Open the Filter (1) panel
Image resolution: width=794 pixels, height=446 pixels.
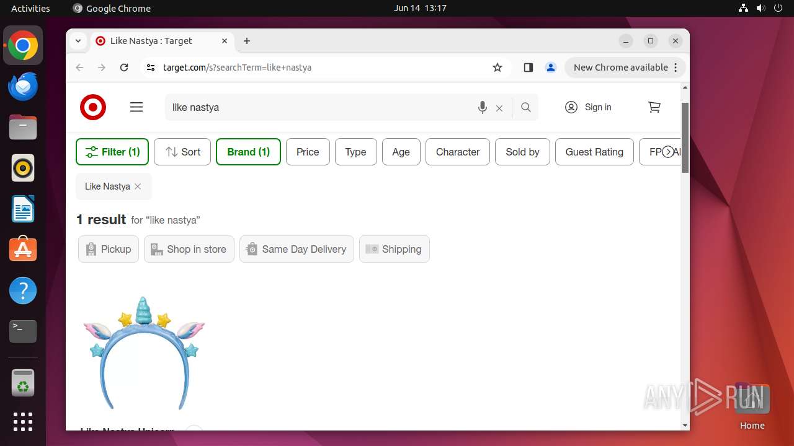point(112,152)
